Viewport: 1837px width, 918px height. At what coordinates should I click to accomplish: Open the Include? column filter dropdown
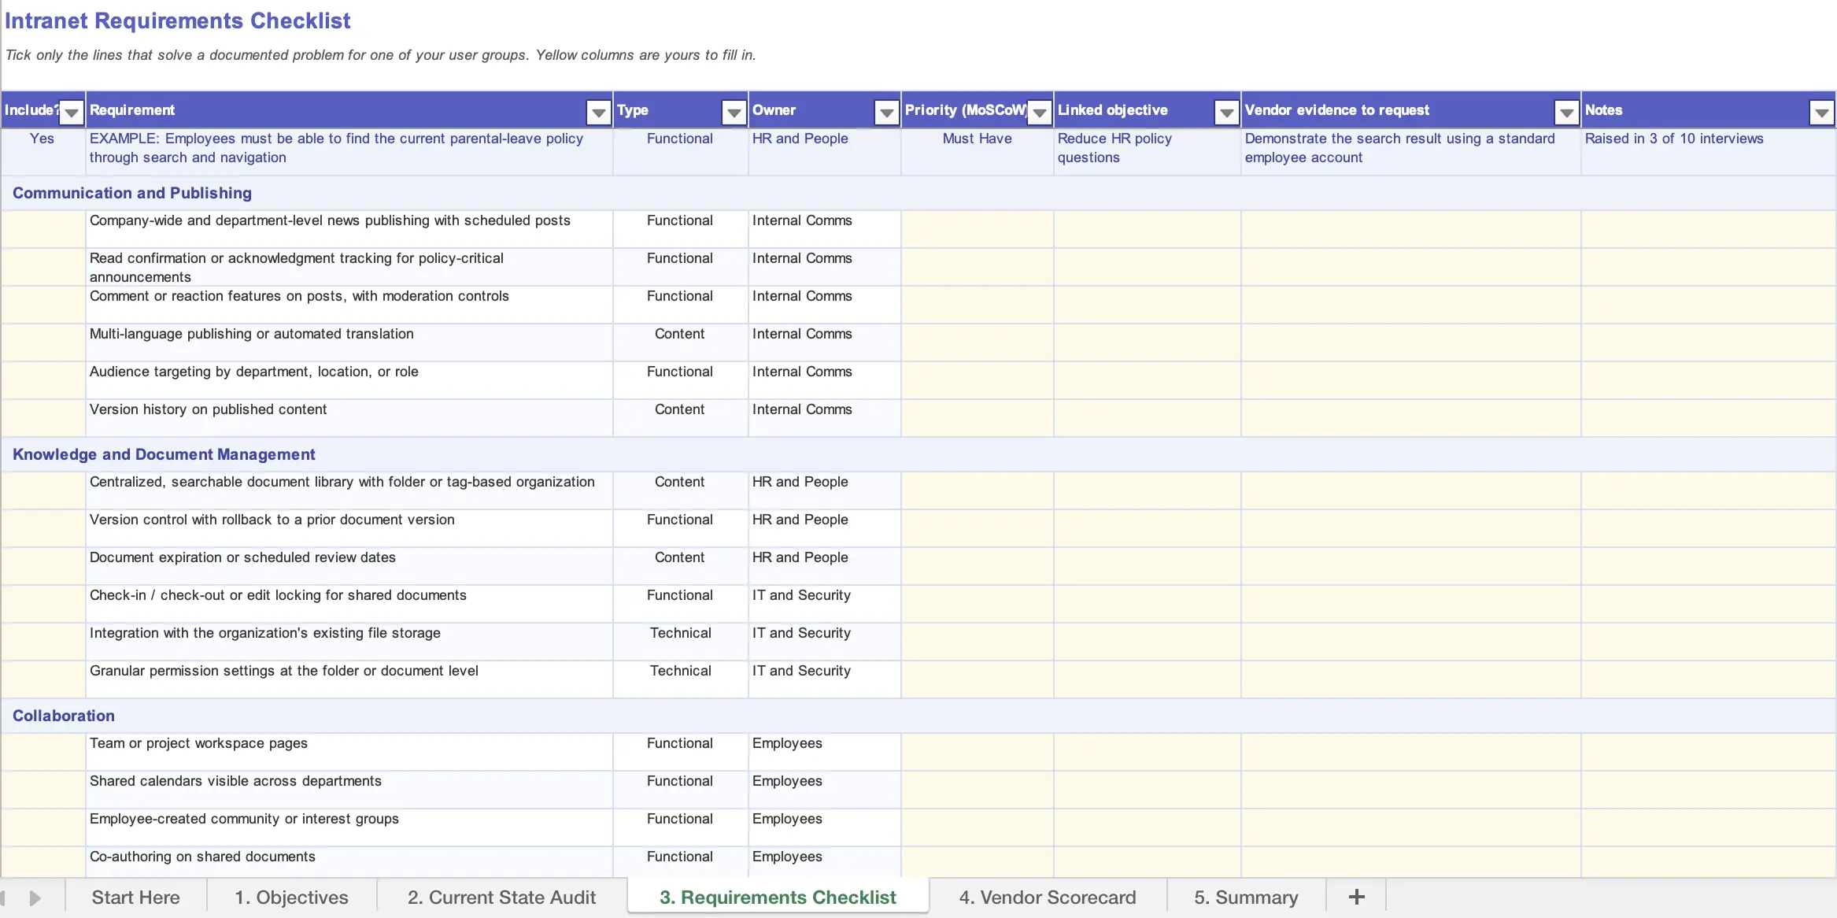coord(72,113)
